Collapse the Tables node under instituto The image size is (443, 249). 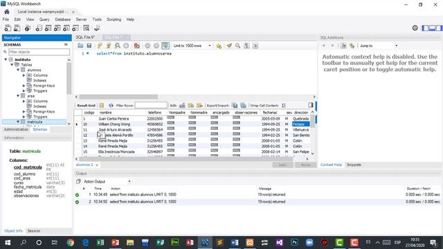click(x=12, y=64)
